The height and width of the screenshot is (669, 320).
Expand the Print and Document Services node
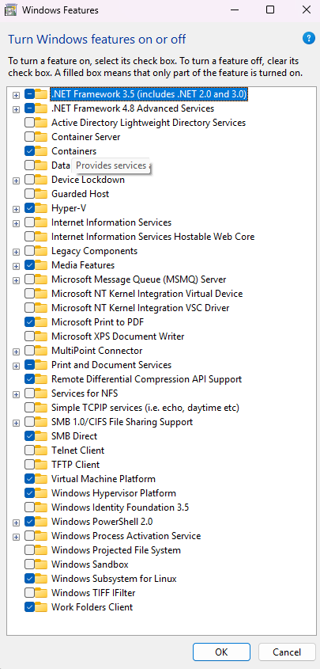(16, 365)
